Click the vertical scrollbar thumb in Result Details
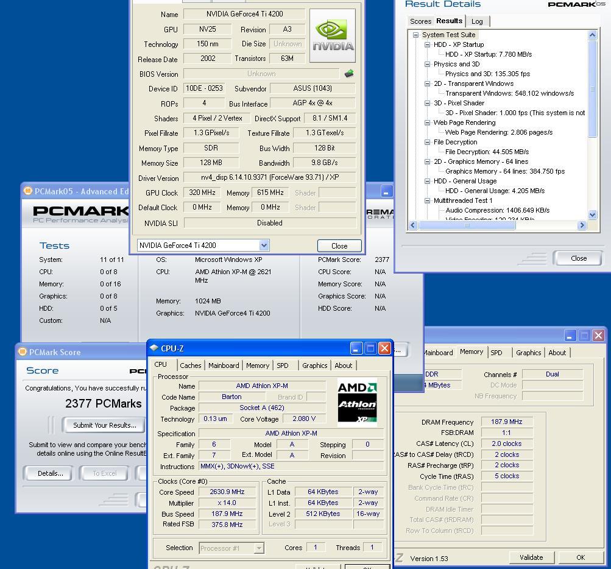The width and height of the screenshot is (611, 569). [x=592, y=88]
